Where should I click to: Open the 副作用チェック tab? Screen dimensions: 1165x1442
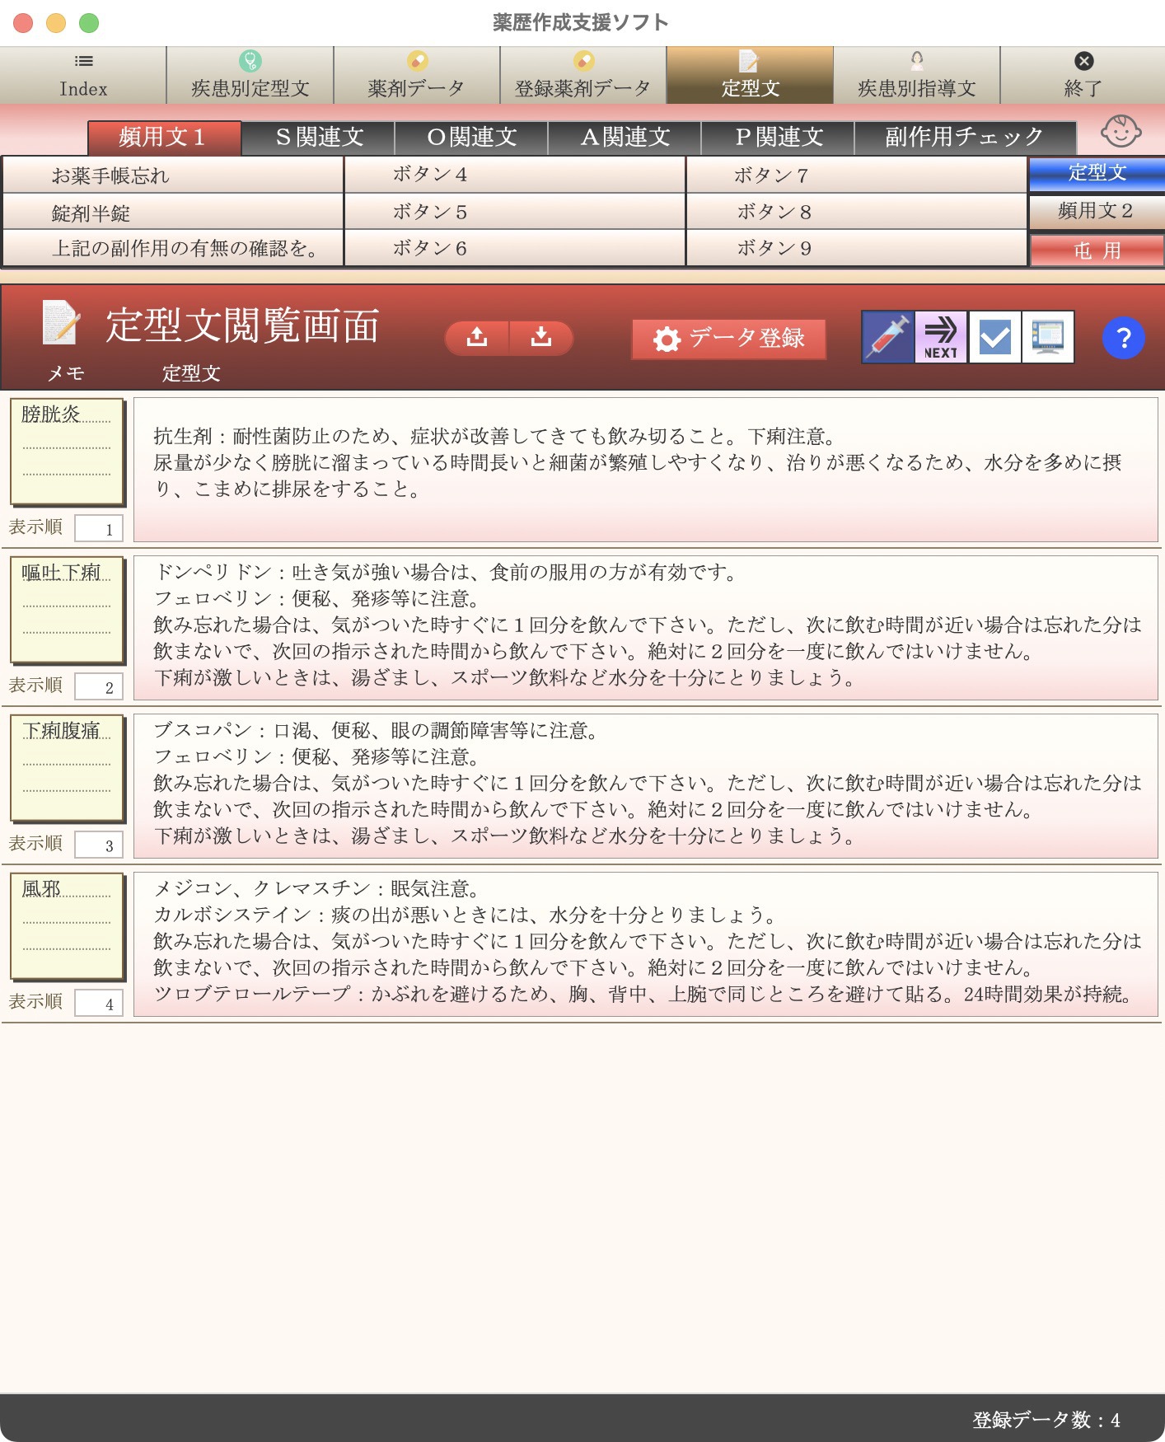tap(964, 138)
